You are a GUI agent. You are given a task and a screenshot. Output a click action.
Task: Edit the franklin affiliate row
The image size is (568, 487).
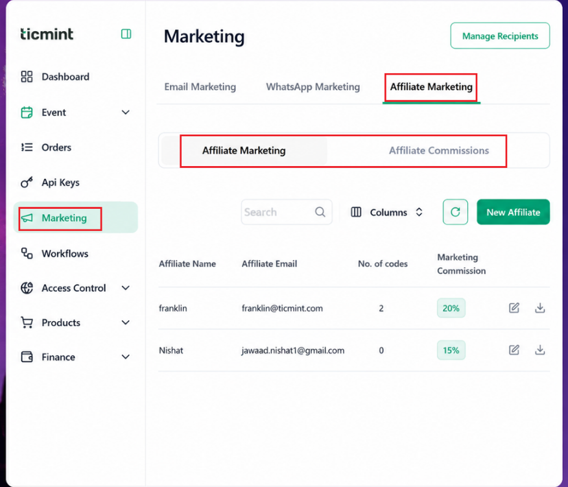coord(514,308)
